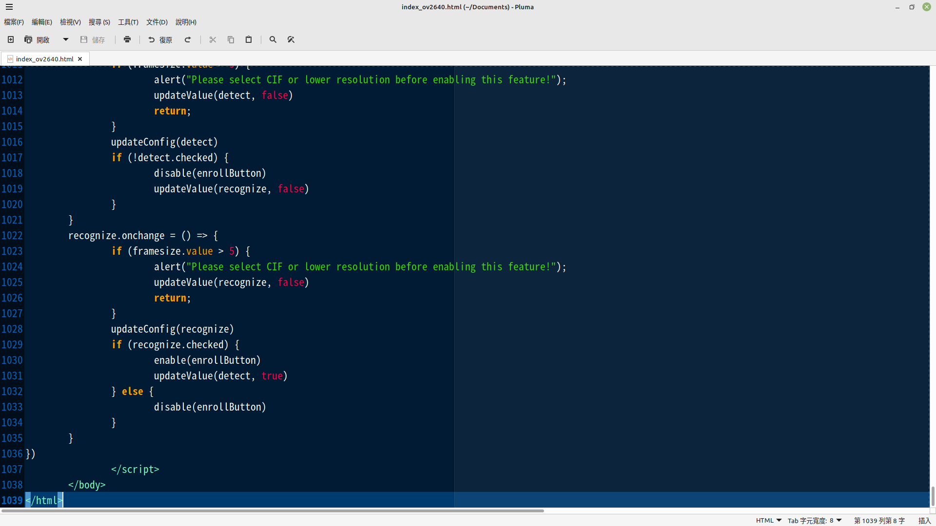Viewport: 936px width, 526px height.
Task: Open the 工具(T) menu
Action: pos(128,22)
